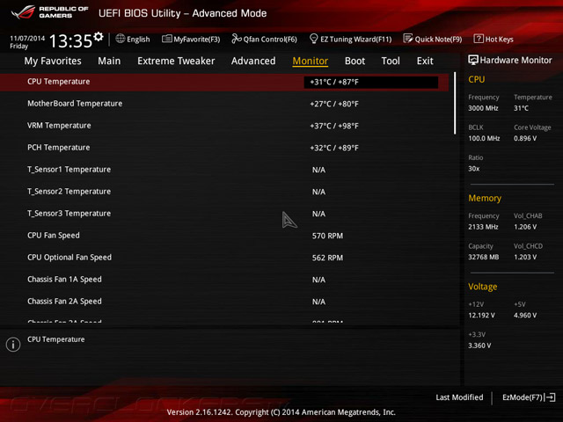
Task: Open Quick Note(F9)
Action: tap(438, 39)
